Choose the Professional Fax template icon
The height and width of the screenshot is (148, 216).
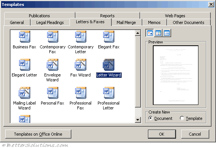tap(81, 93)
